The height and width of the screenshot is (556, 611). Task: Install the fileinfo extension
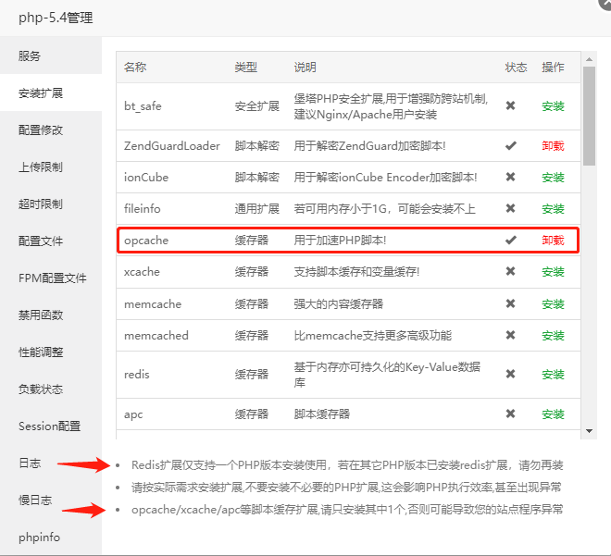pyautogui.click(x=553, y=209)
